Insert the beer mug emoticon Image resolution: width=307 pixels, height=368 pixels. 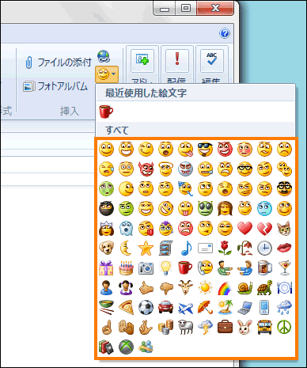point(264,267)
